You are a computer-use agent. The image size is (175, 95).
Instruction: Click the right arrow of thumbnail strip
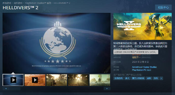(x=107, y=88)
